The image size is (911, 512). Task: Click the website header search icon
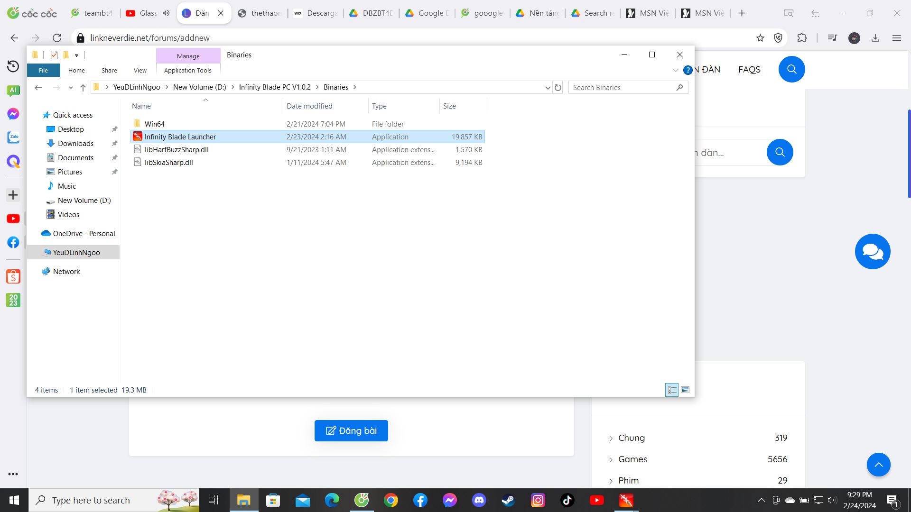pyautogui.click(x=791, y=69)
